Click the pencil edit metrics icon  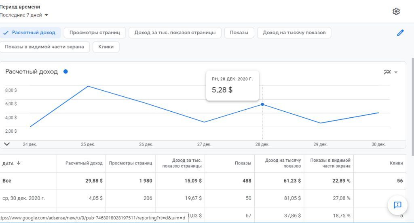tap(400, 33)
